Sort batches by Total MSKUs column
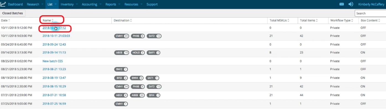This screenshot has width=386, height=109. click(x=279, y=20)
